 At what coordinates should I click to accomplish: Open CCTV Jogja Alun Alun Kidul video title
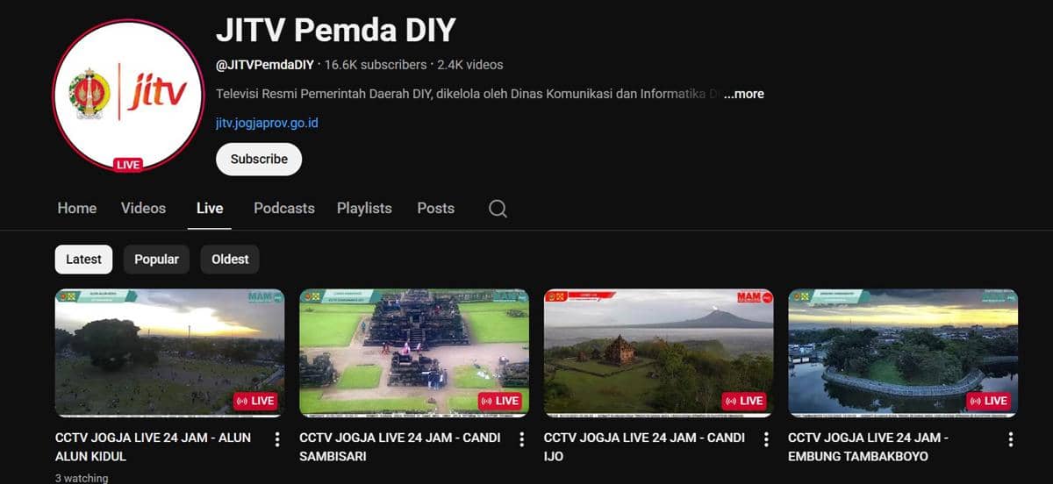[153, 446]
